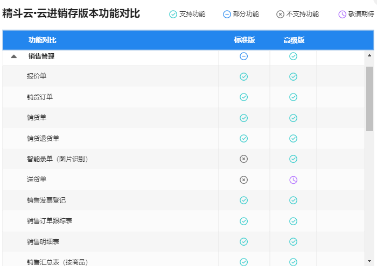Click the 支持功能 legend label
This screenshot has height=272, width=377.
pyautogui.click(x=192, y=14)
